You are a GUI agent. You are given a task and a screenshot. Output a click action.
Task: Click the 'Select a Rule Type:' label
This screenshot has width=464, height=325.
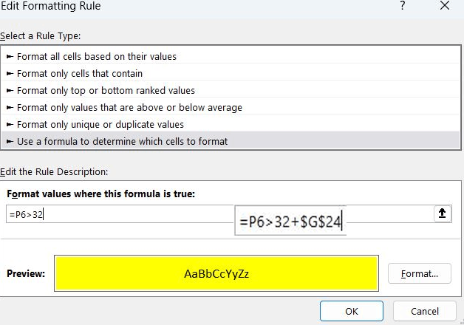(40, 36)
